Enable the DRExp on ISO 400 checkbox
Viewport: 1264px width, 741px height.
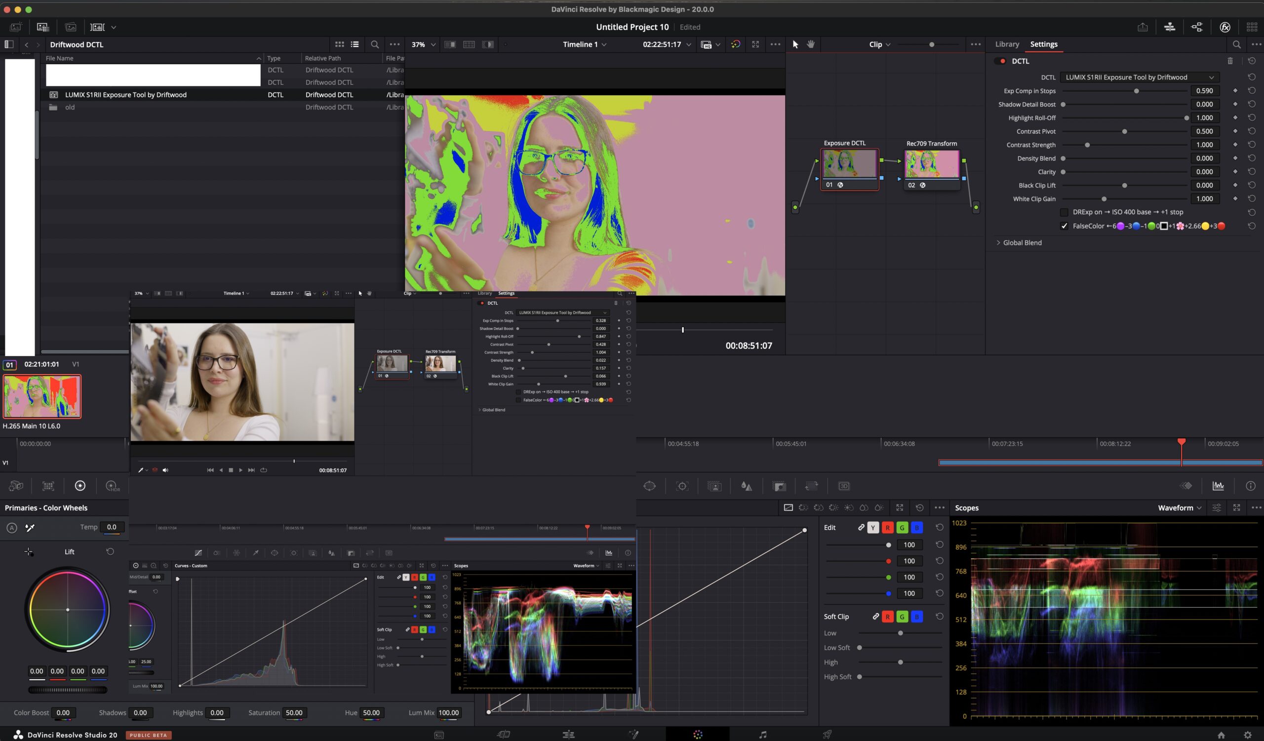click(1064, 212)
